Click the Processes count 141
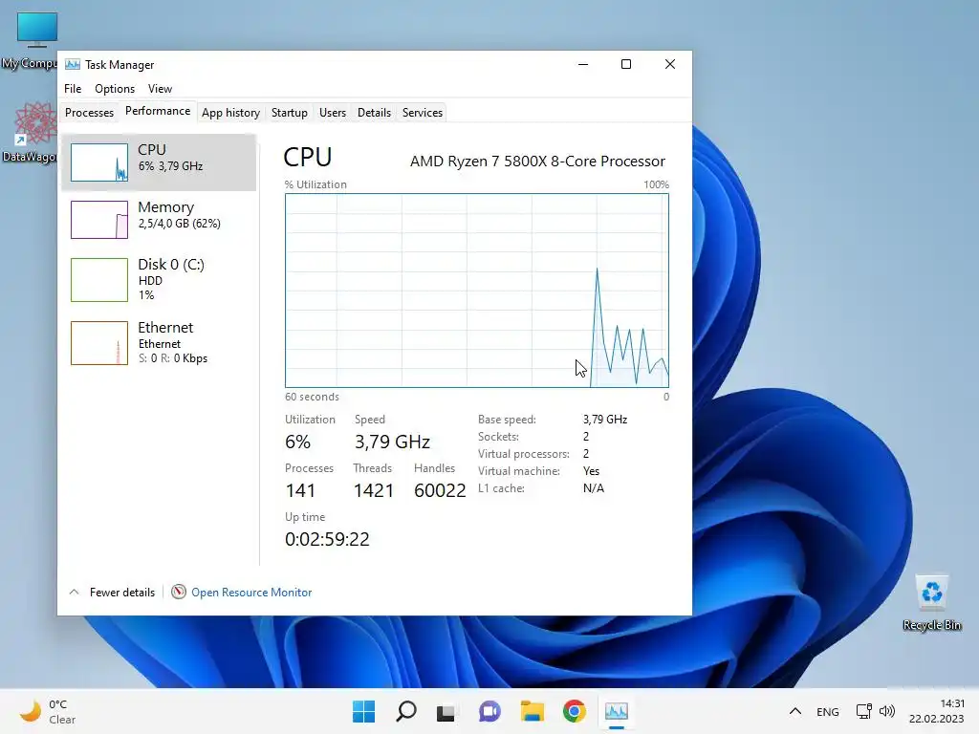979x734 pixels. tap(300, 490)
